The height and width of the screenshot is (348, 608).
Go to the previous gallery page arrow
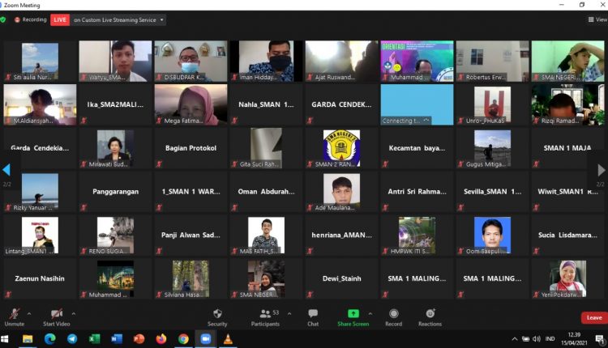pos(6,170)
